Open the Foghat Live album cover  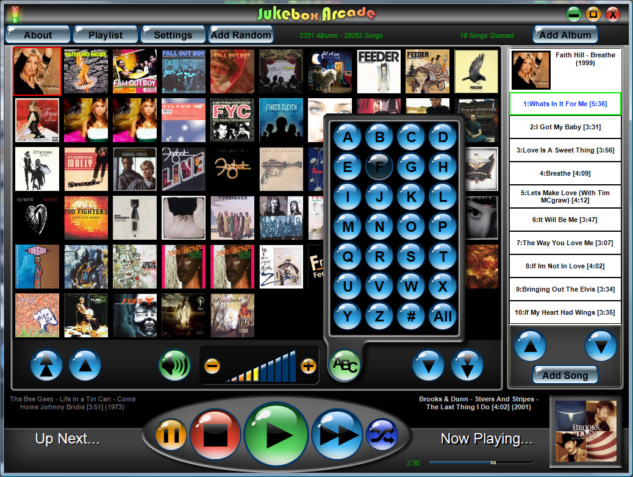pos(184,169)
